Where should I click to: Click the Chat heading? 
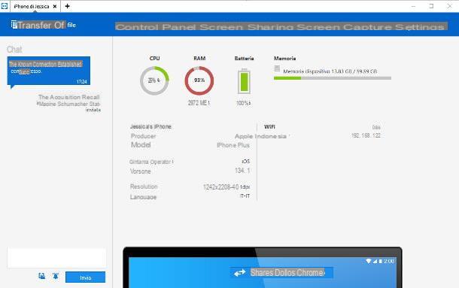(x=14, y=50)
